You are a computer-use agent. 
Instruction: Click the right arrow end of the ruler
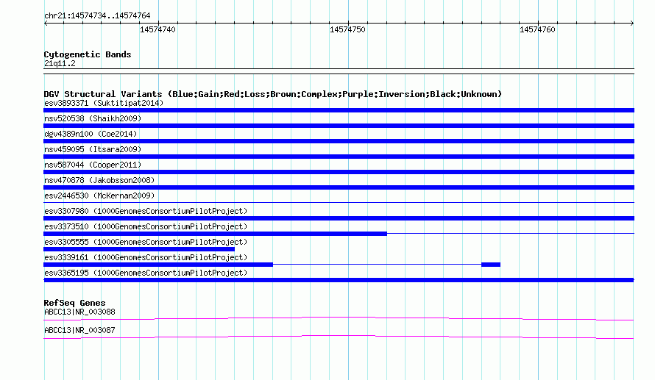click(x=632, y=23)
